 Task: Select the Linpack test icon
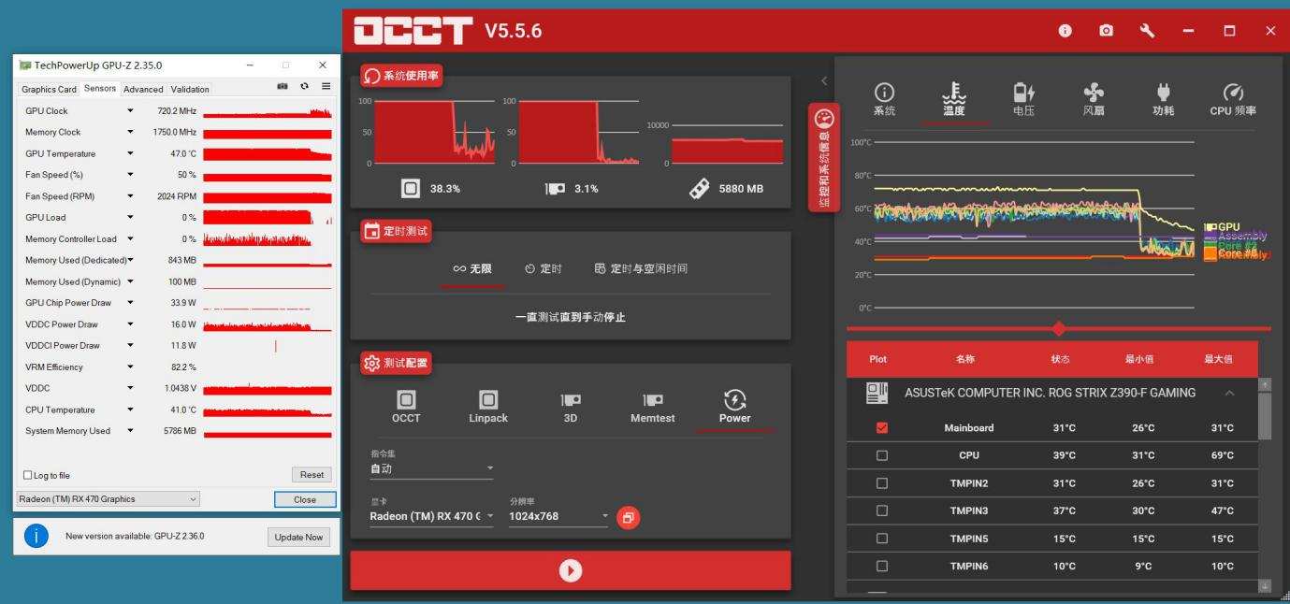(x=488, y=399)
